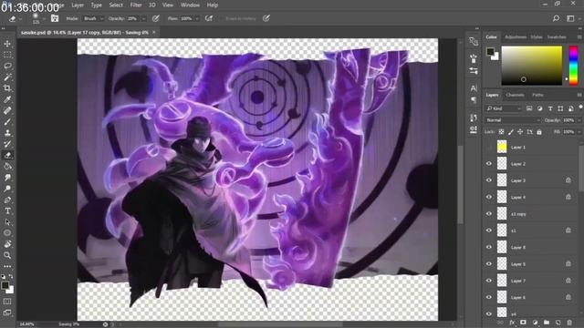The image size is (584, 328).
Task: Toggle lock transparent pixels
Action: pos(501,132)
